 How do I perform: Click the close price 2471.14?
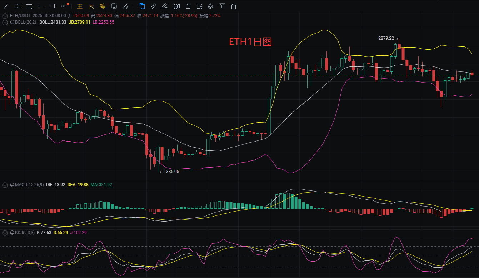(150, 16)
